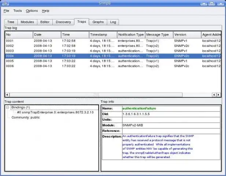Click the horizontal scrollbar right arrow
Screen dimensions: 226x176
[219, 95]
